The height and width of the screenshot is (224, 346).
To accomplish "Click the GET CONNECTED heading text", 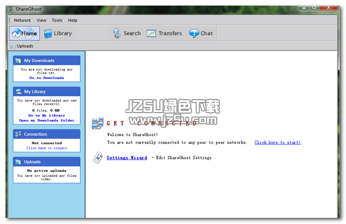I will (x=152, y=123).
